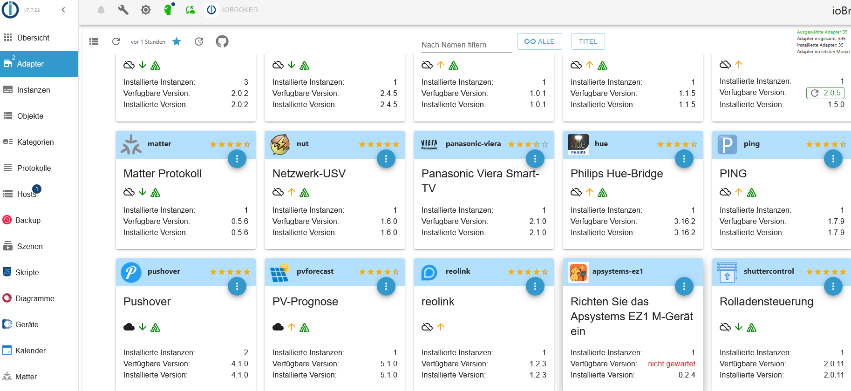Install adapter from GitHub icon

point(222,41)
